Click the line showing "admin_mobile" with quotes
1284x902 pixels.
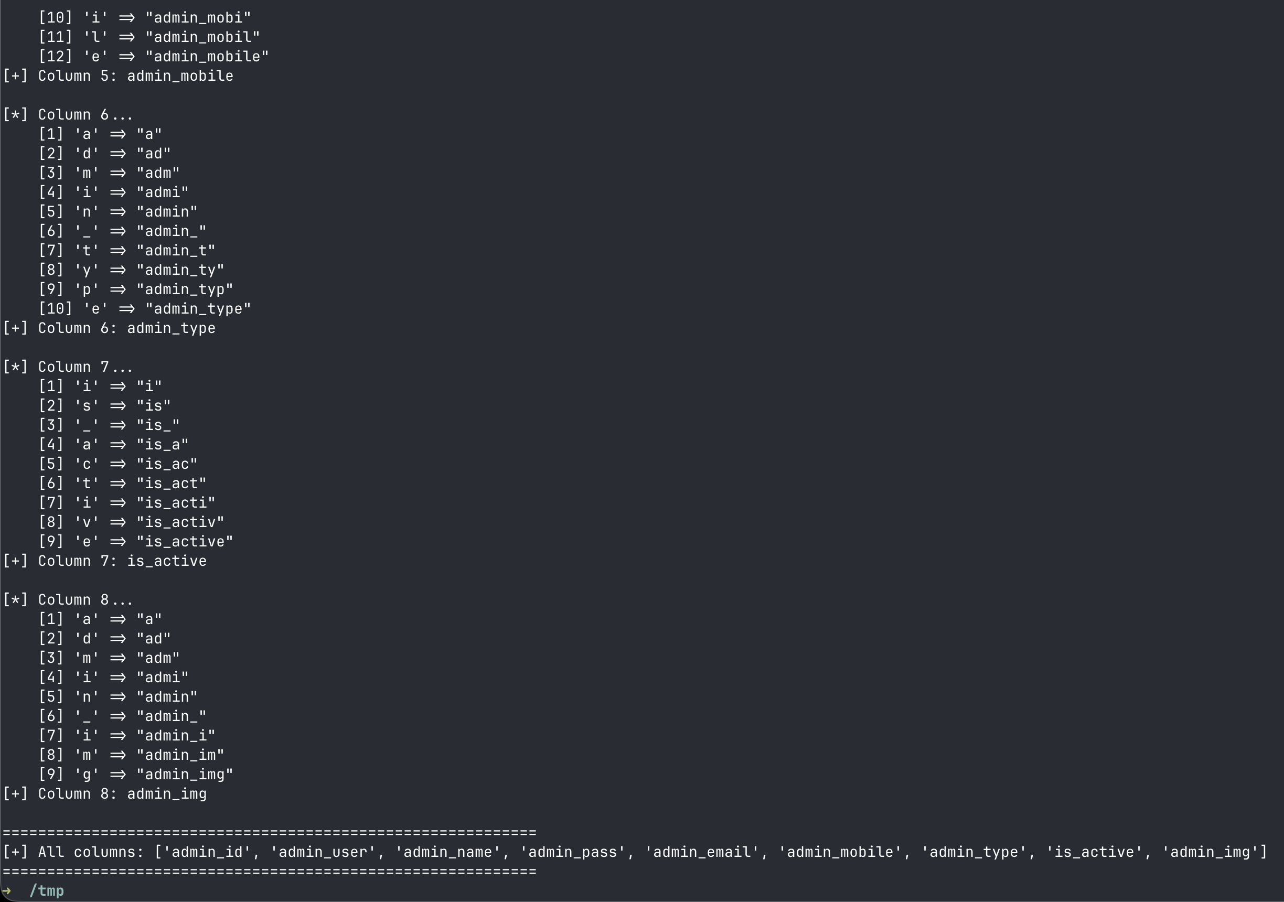pyautogui.click(x=153, y=57)
